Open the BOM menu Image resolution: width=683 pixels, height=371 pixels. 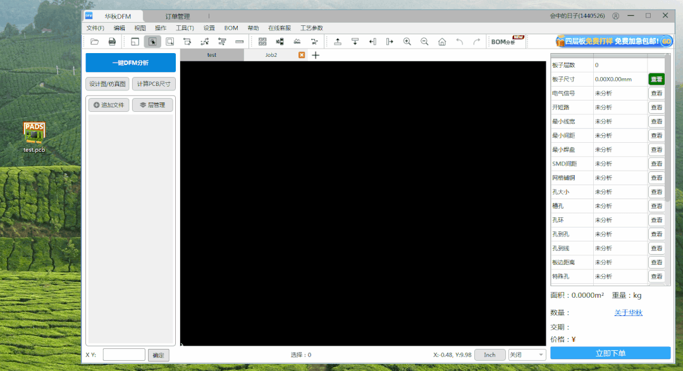point(231,28)
